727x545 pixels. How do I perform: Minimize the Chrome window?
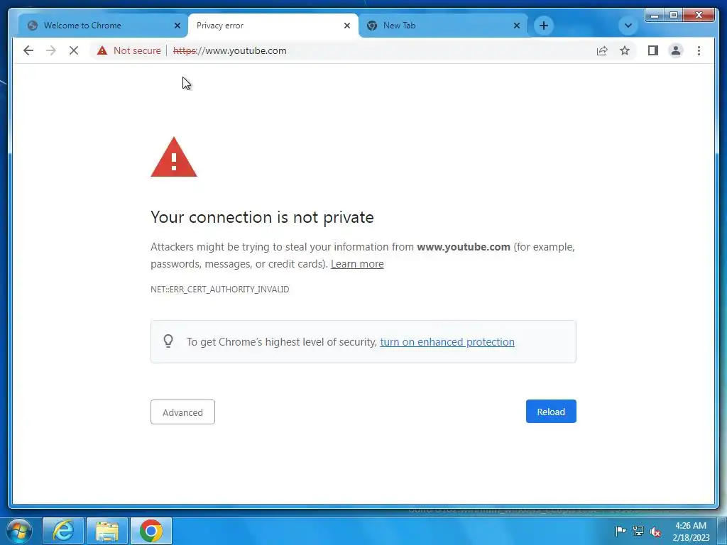(655, 16)
